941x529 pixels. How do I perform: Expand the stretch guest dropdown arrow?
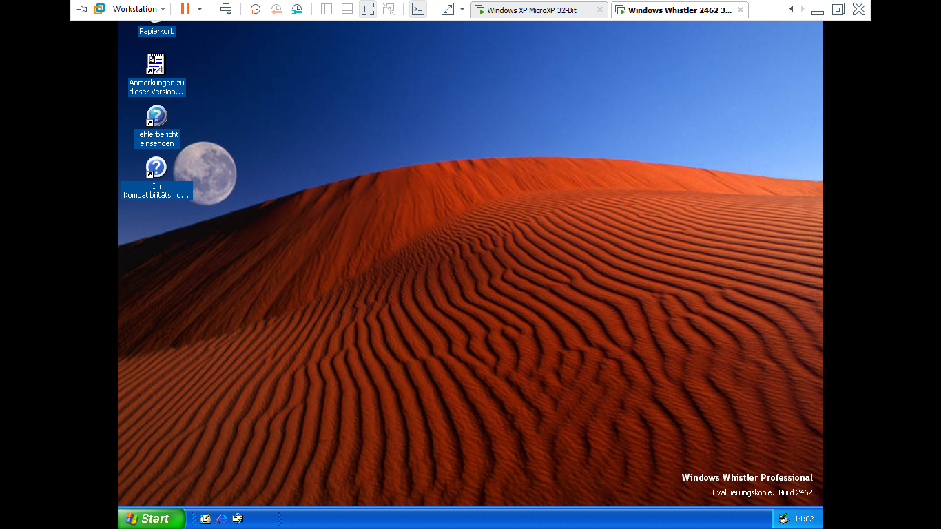tap(462, 10)
